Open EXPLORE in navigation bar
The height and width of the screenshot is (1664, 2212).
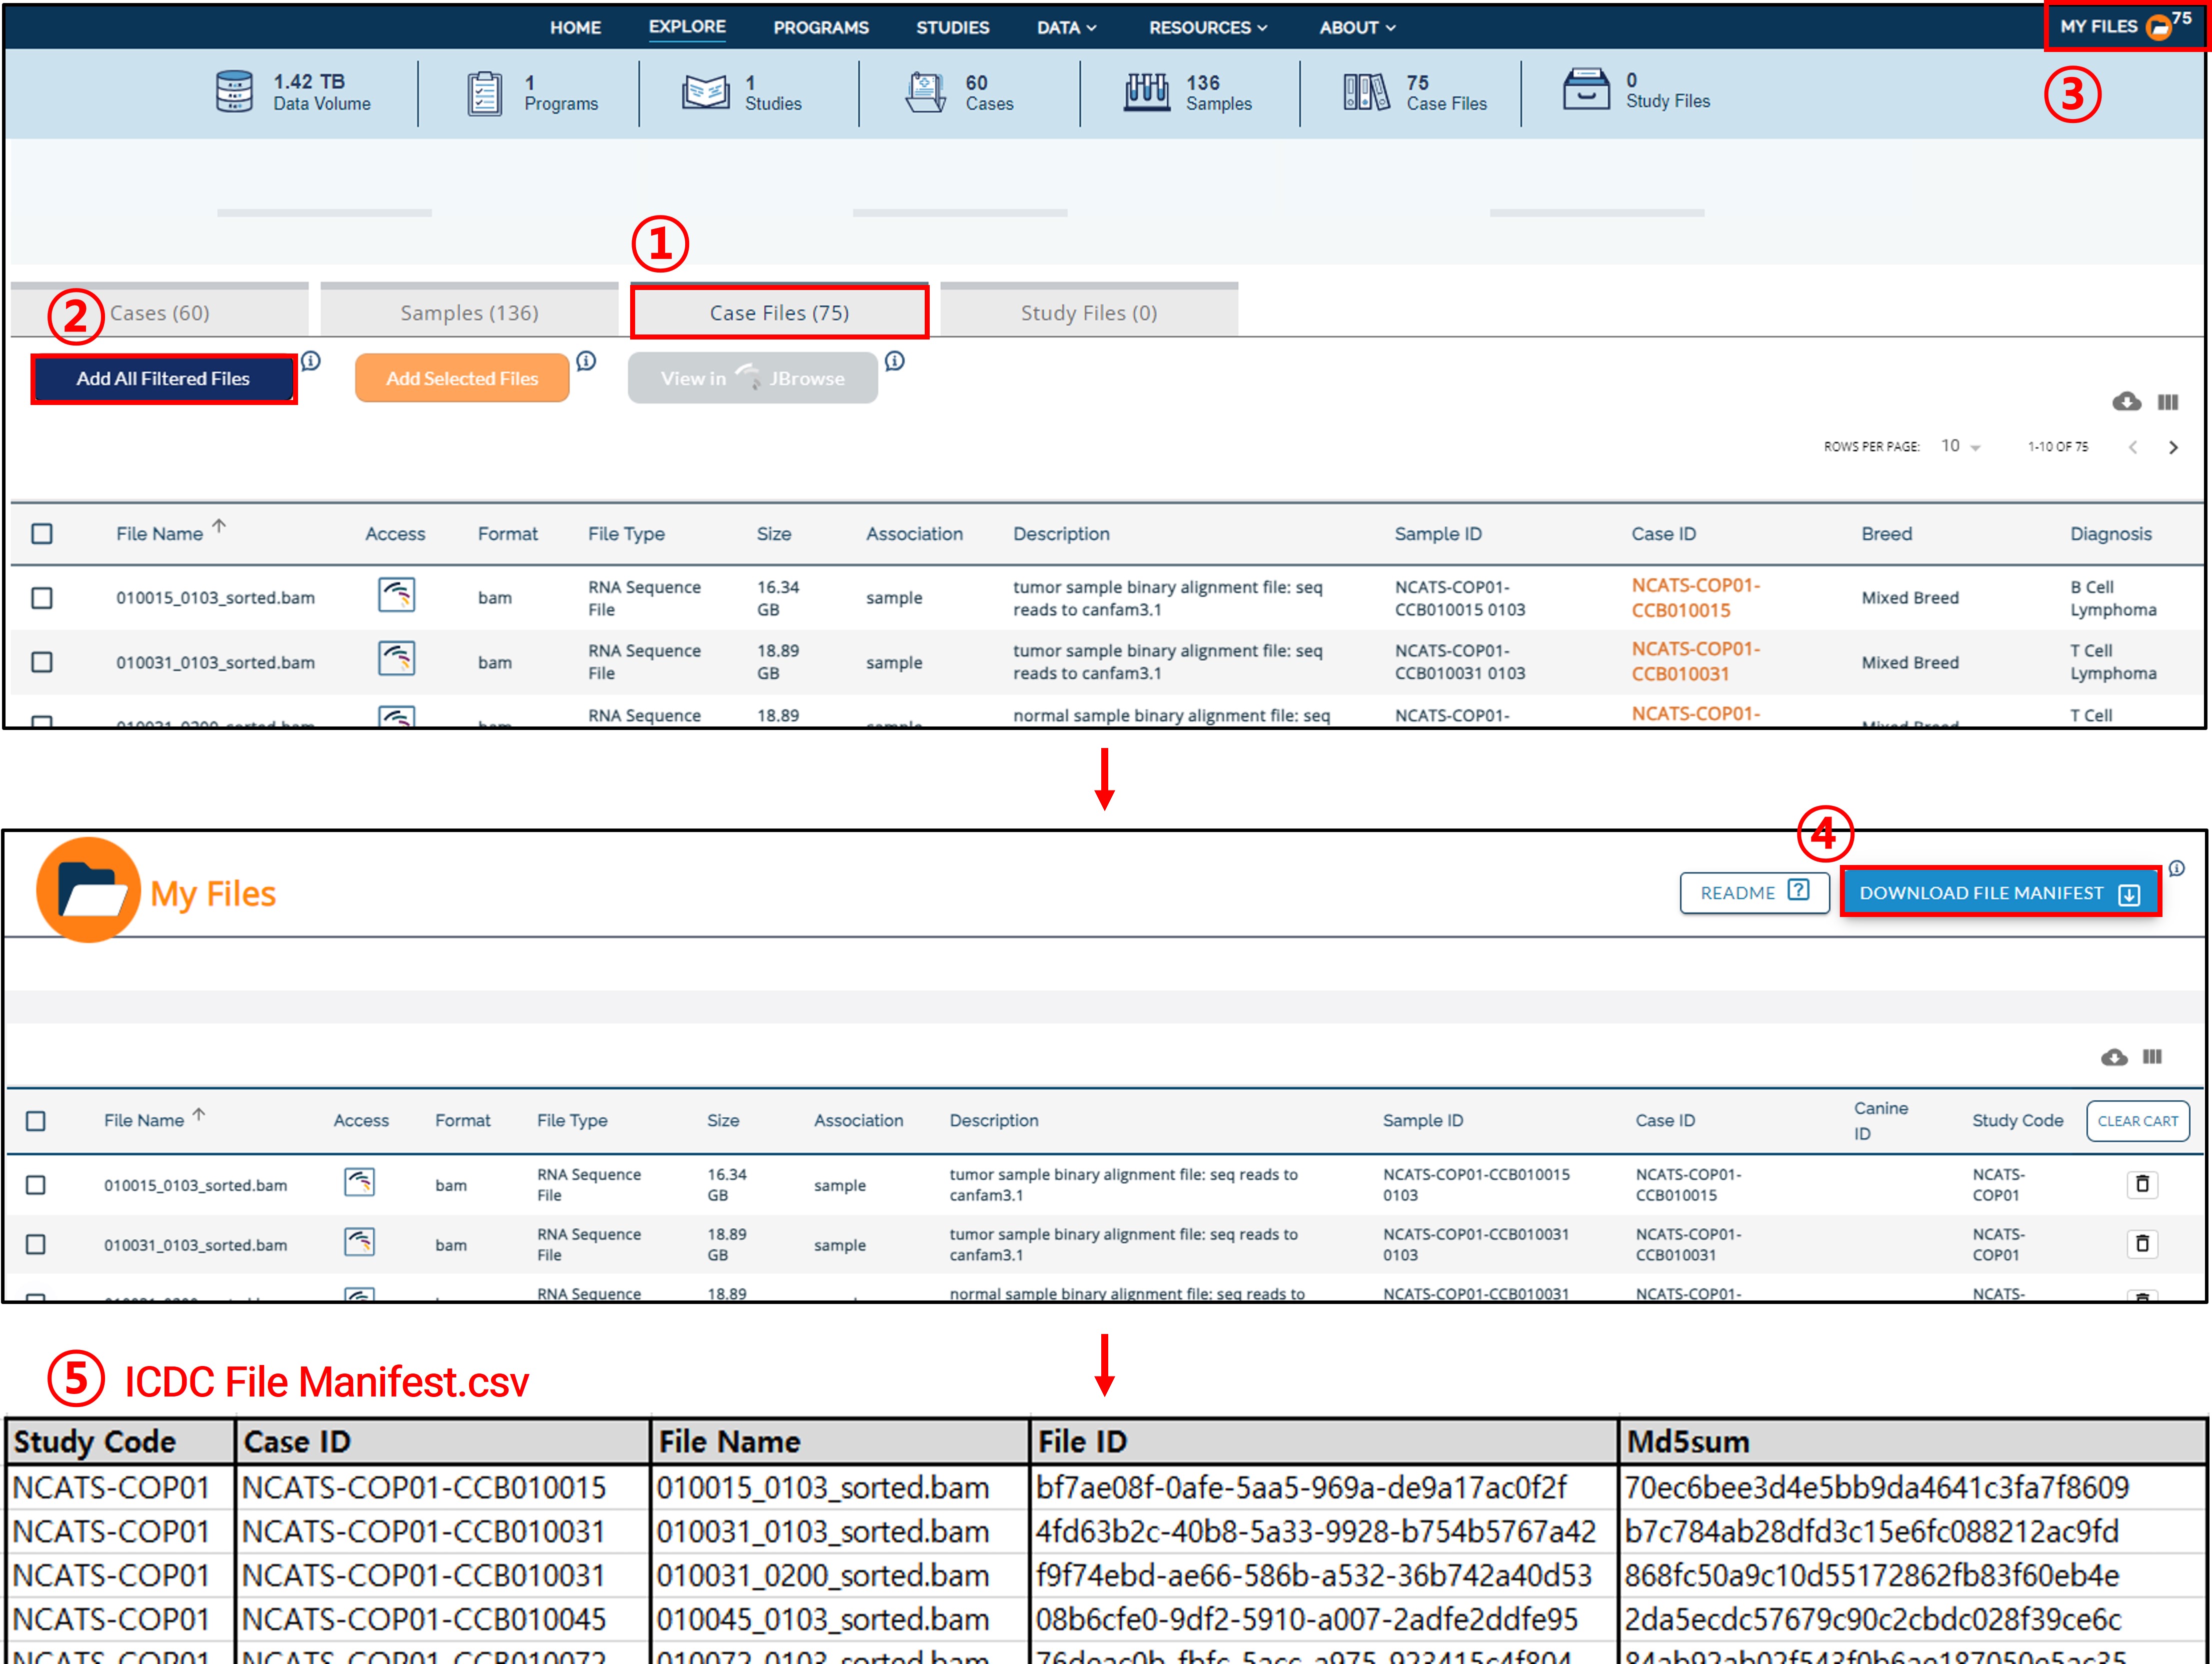coord(687,27)
